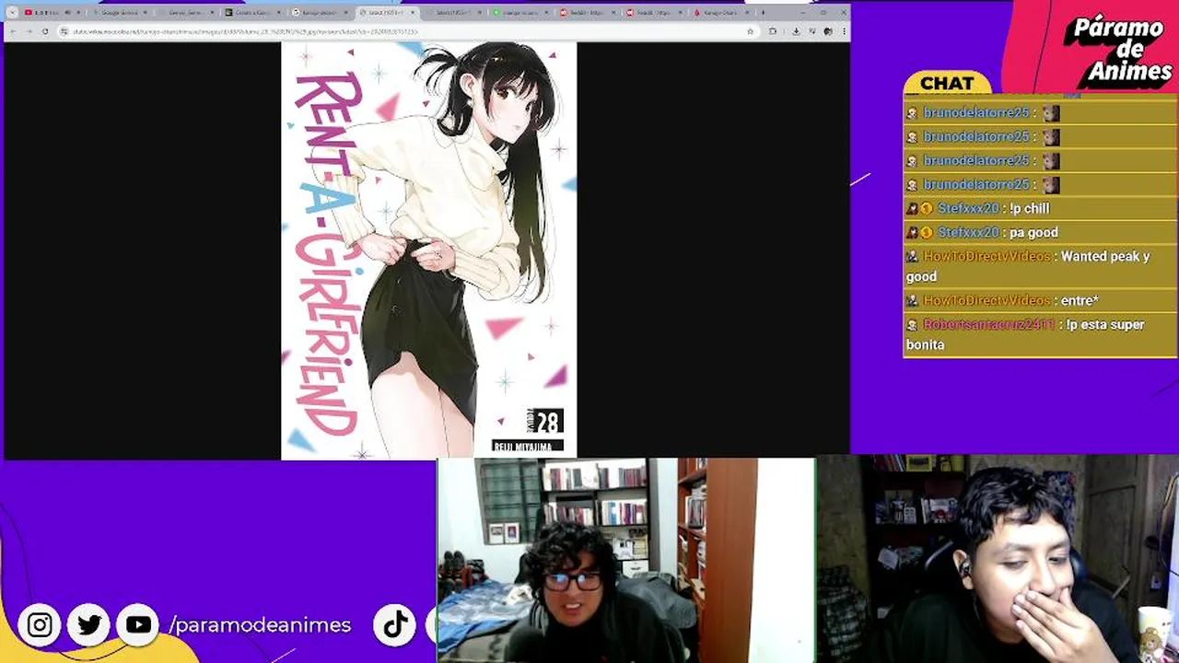Close the Google Gemini tab
This screenshot has width=1179, height=663.
coord(146,13)
